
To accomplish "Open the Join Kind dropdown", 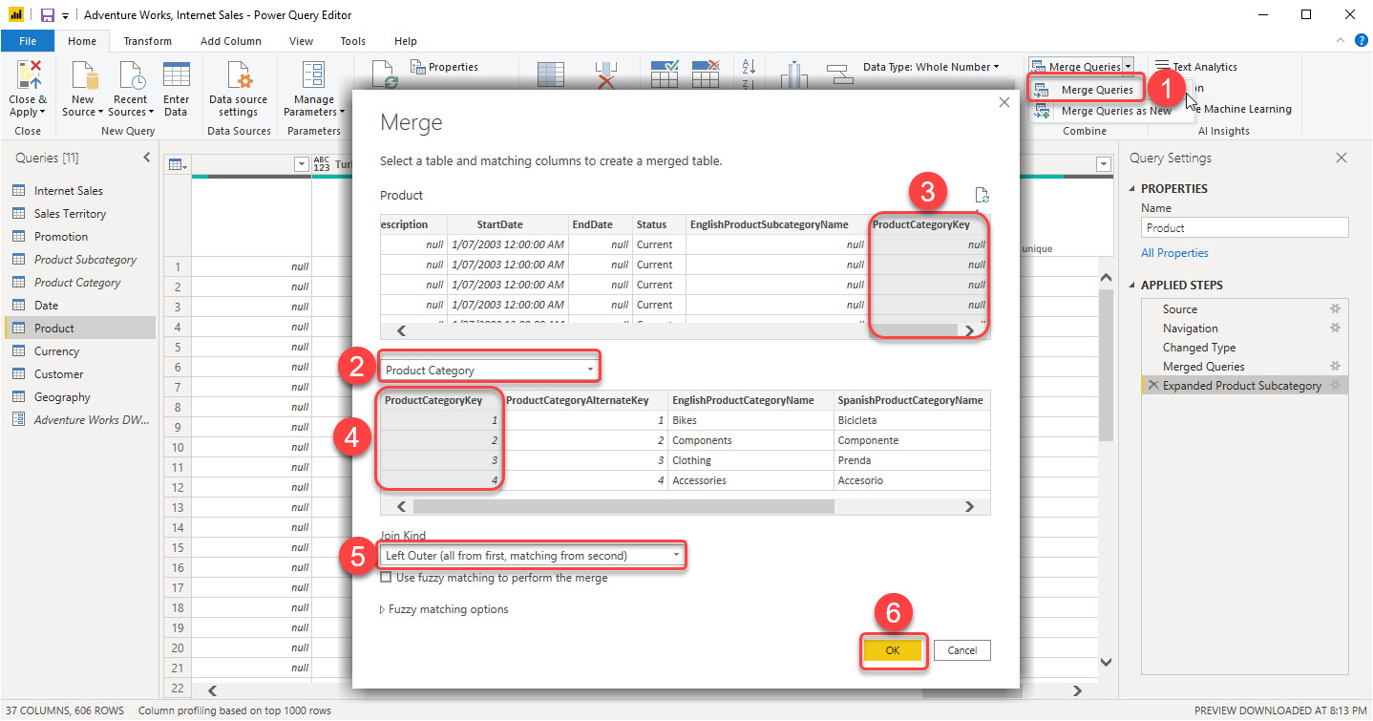I will tap(532, 555).
